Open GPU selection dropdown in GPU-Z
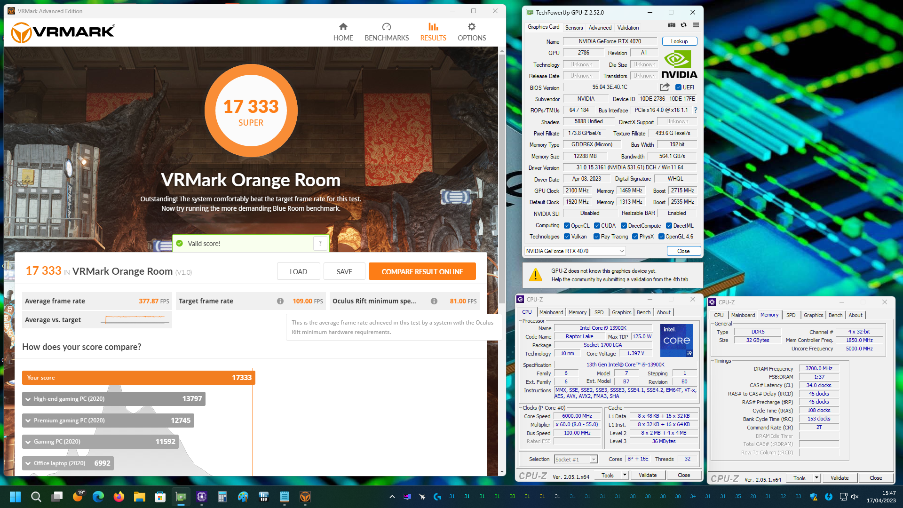The height and width of the screenshot is (508, 903). click(x=575, y=251)
